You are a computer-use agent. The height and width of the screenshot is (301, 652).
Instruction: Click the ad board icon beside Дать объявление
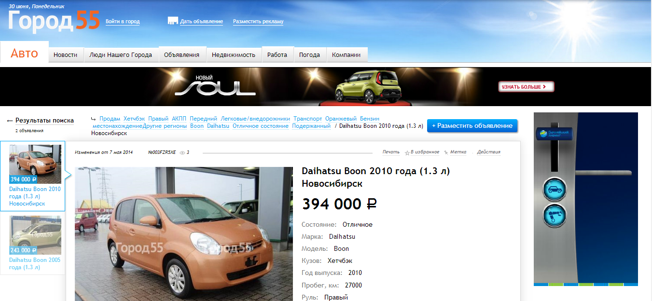coord(173,21)
